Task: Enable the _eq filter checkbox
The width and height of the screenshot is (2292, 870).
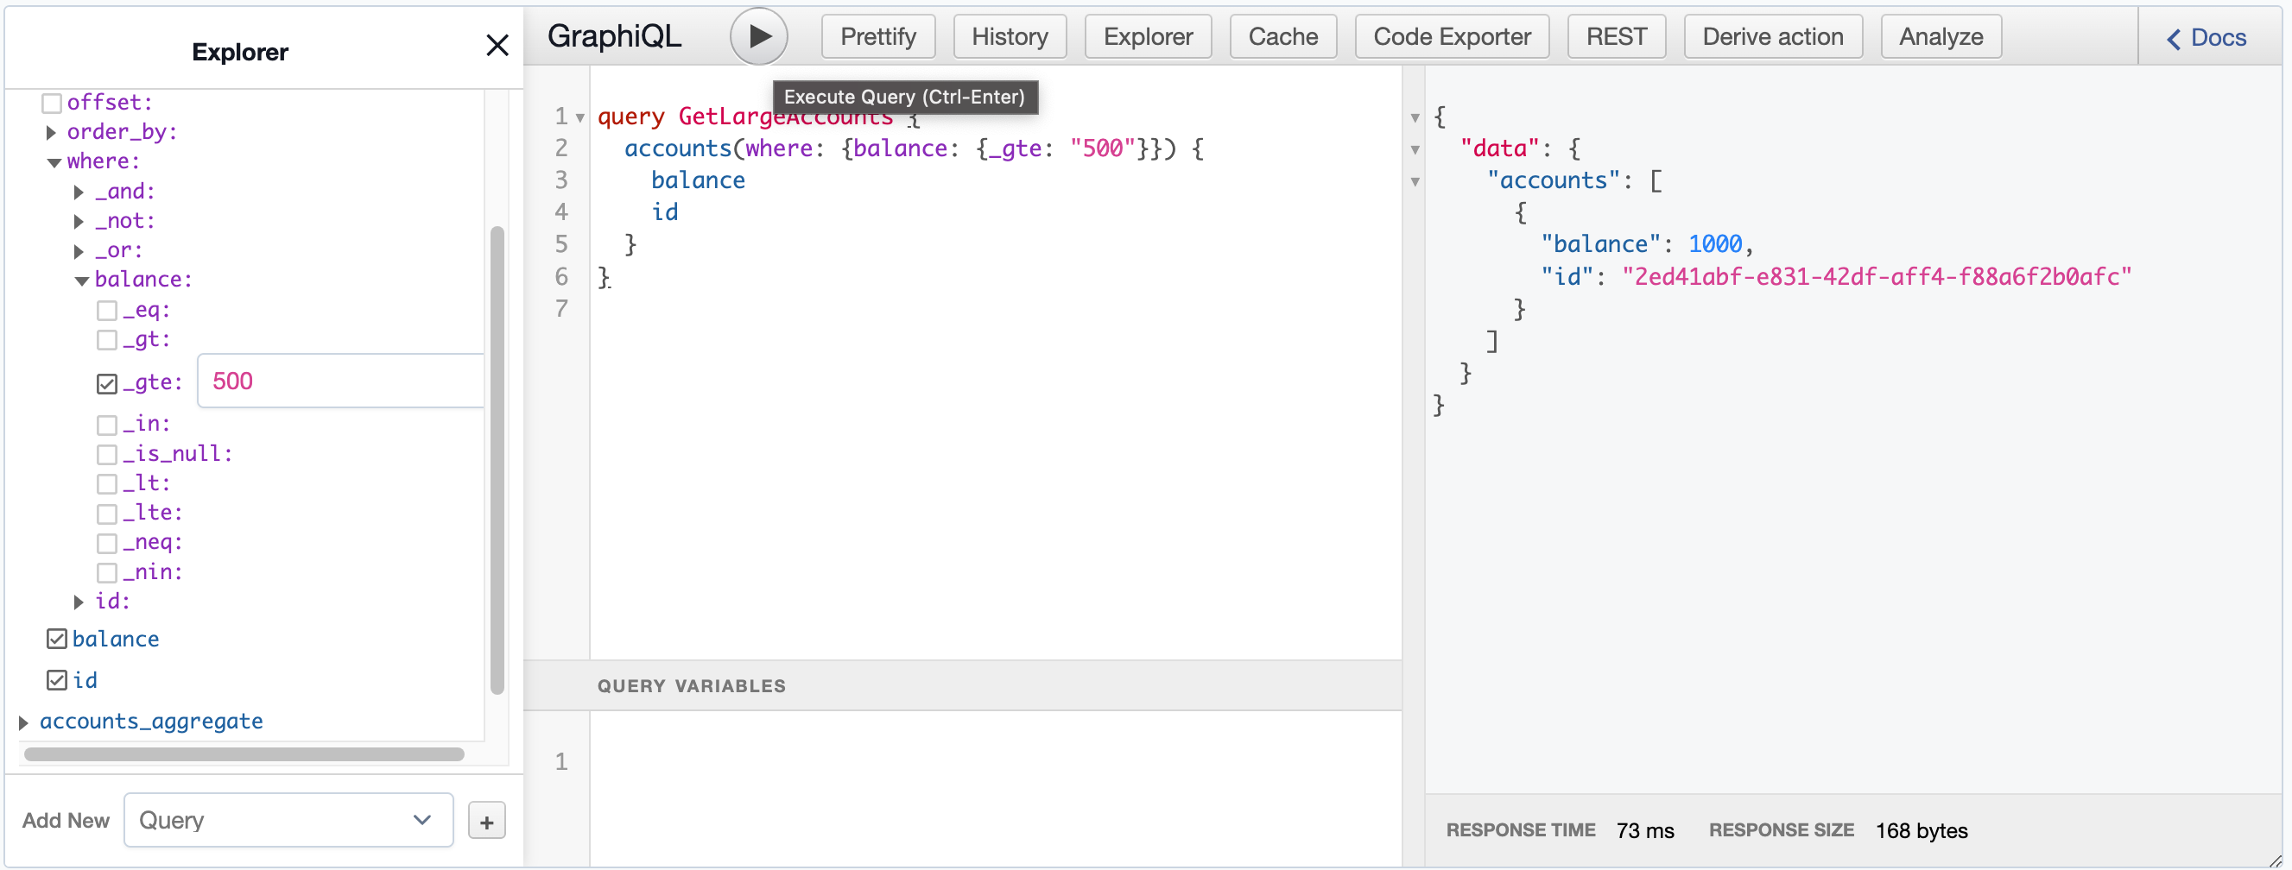Action: 108,310
